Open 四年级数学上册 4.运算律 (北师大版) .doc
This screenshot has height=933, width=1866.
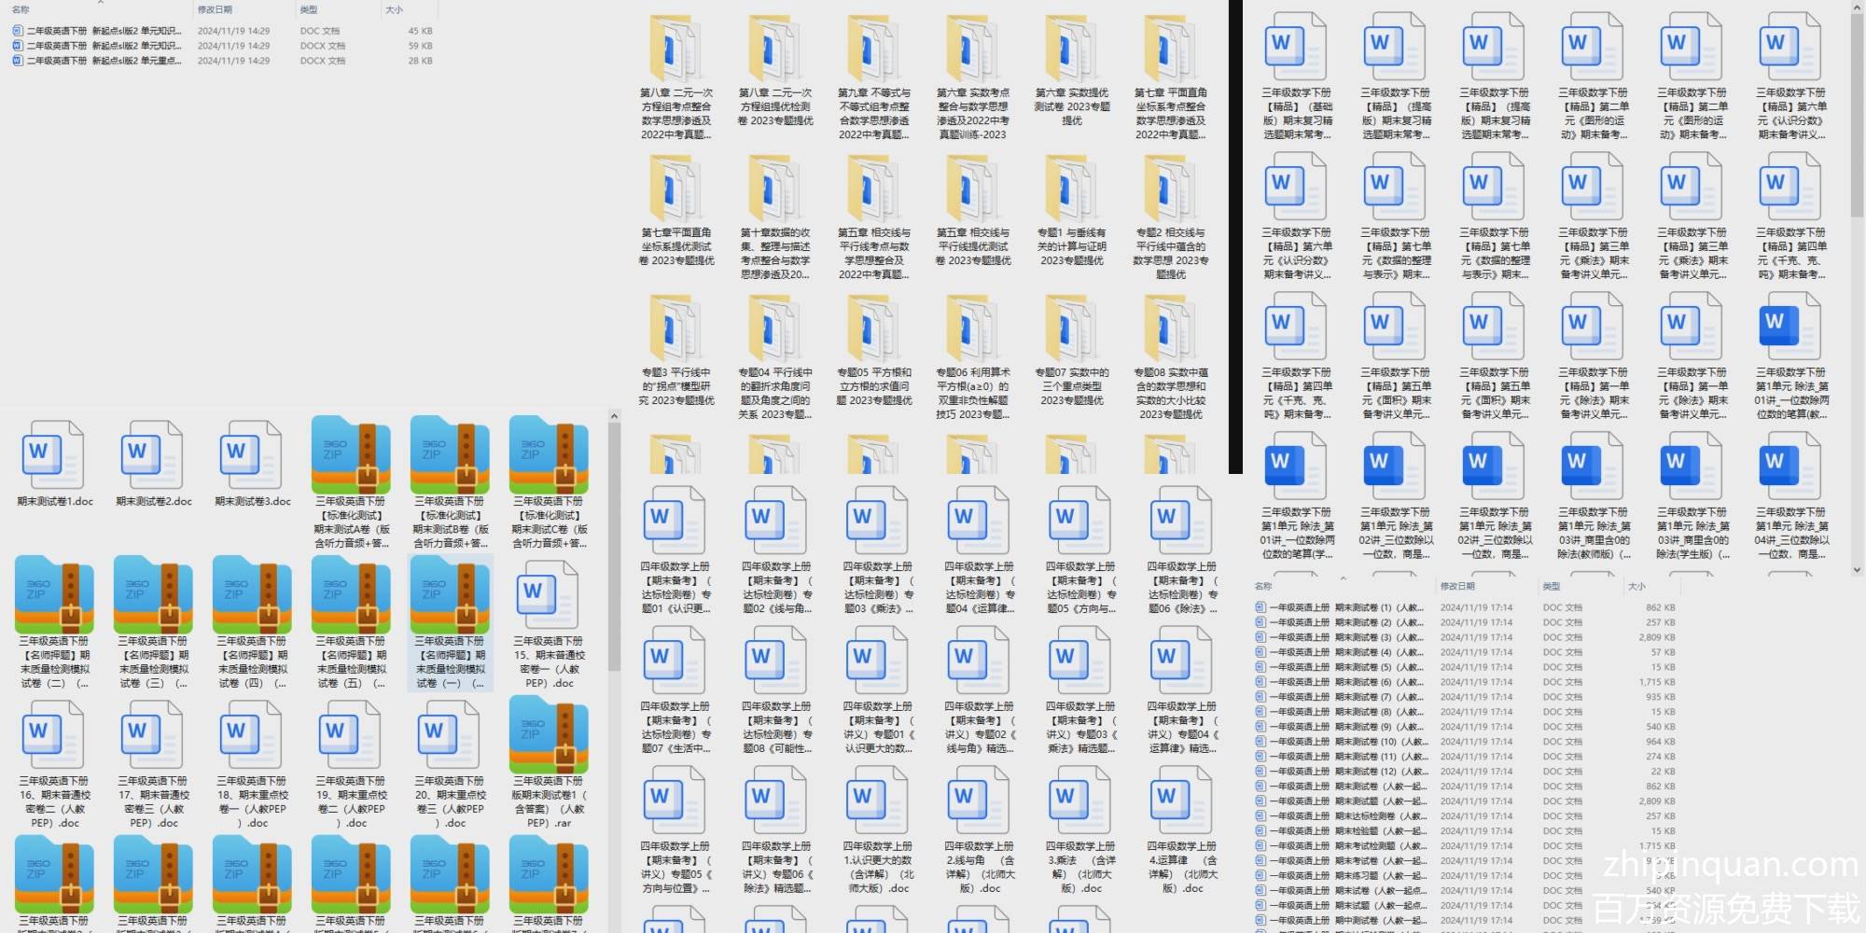tap(1182, 802)
